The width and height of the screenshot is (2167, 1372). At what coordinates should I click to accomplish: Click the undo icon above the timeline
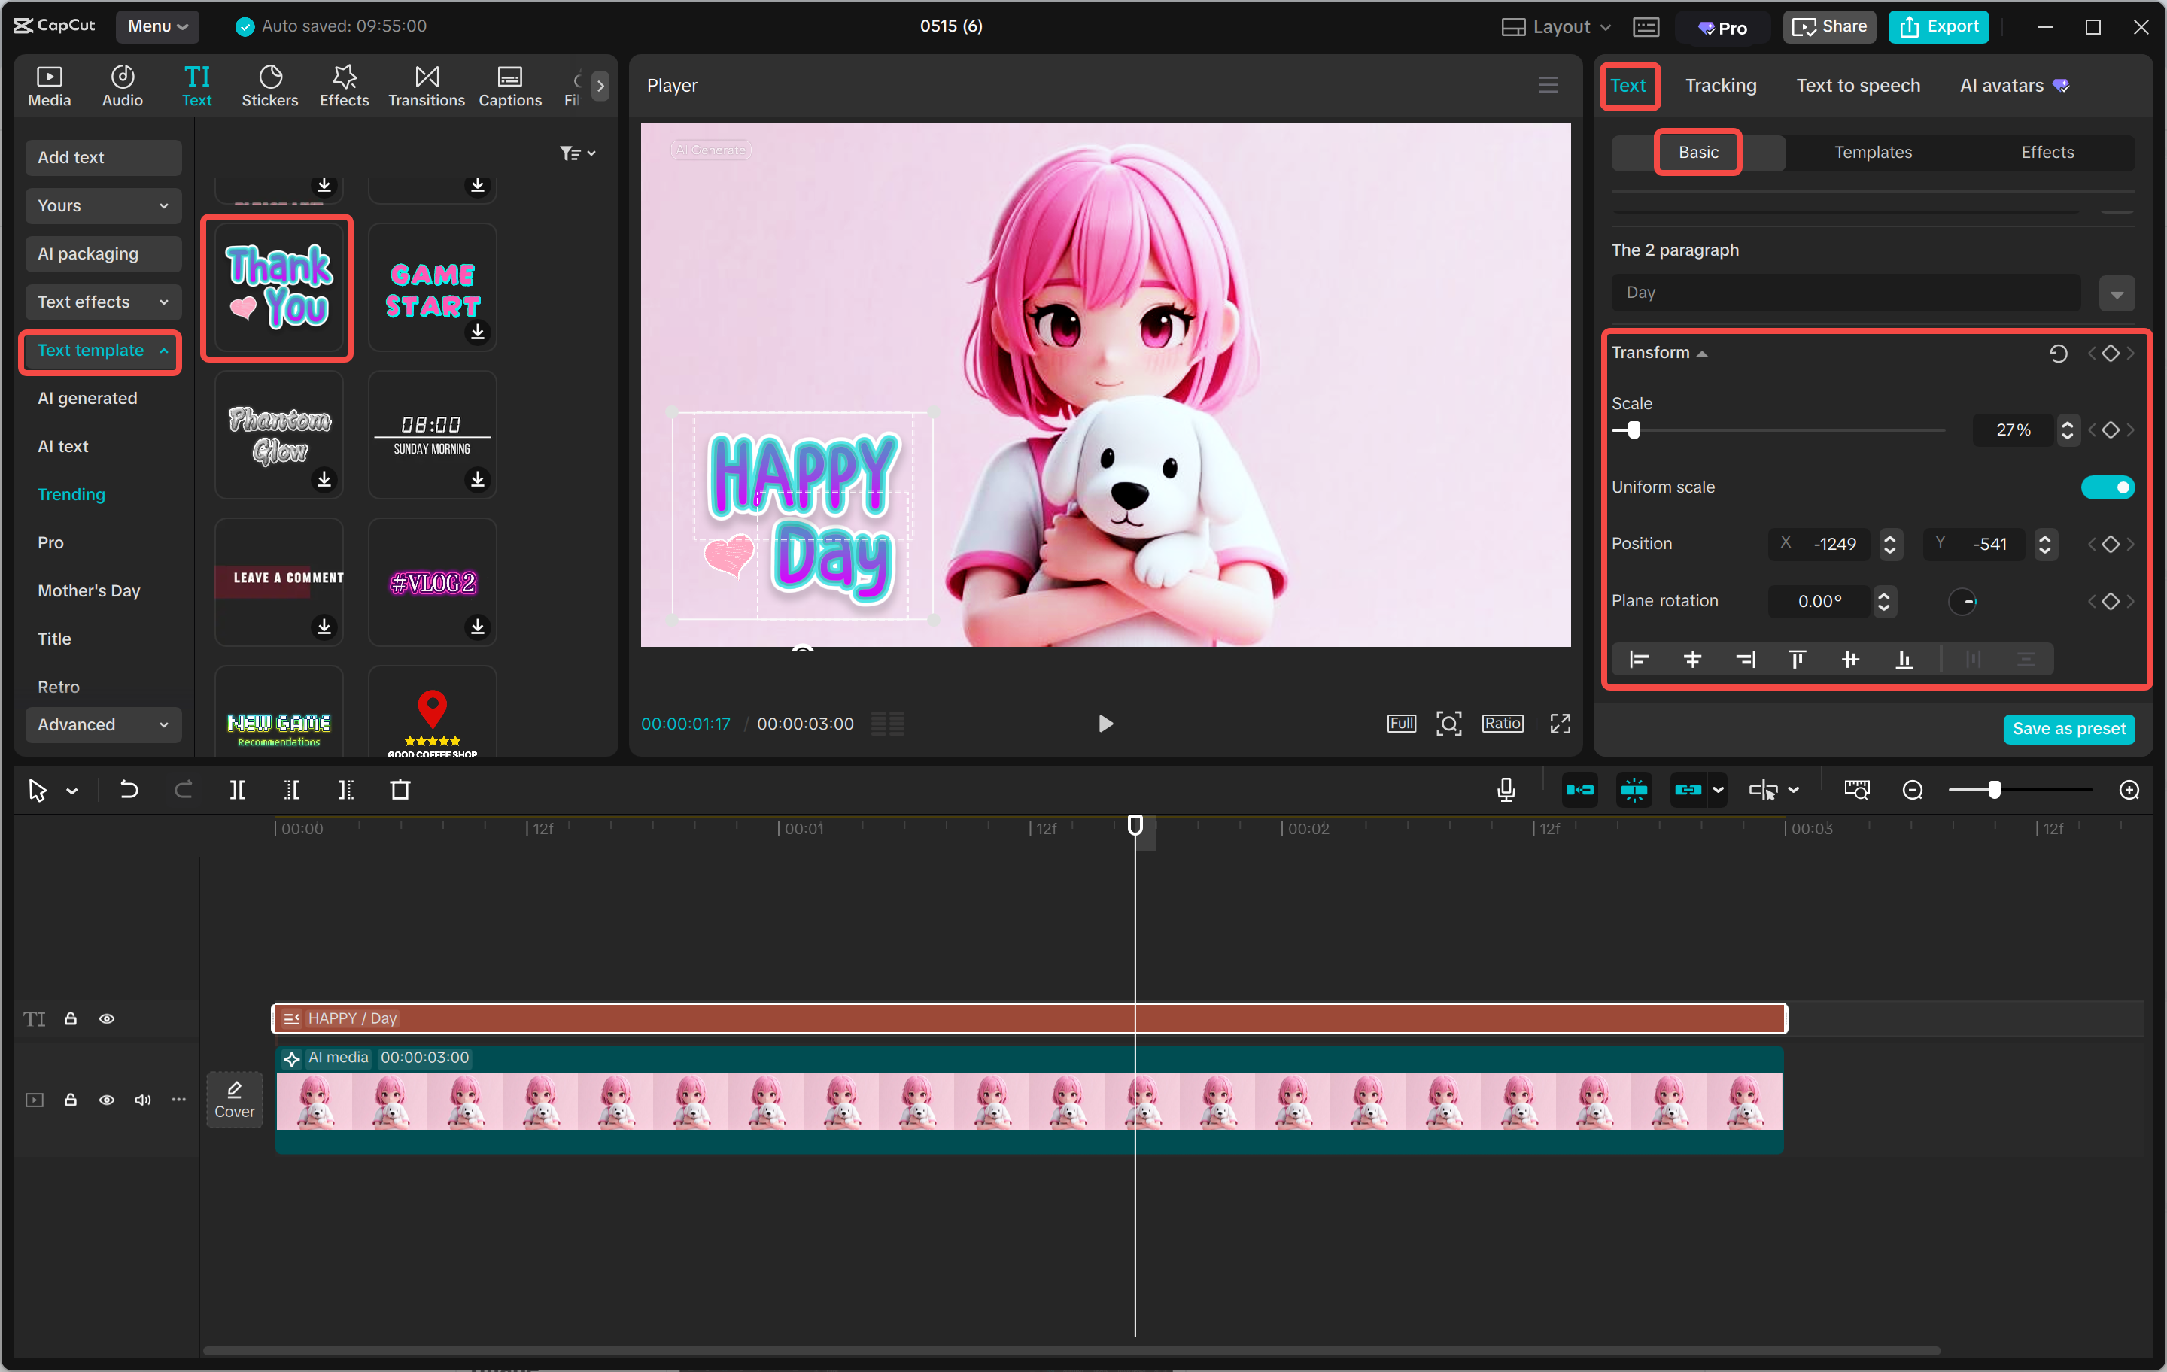[129, 790]
